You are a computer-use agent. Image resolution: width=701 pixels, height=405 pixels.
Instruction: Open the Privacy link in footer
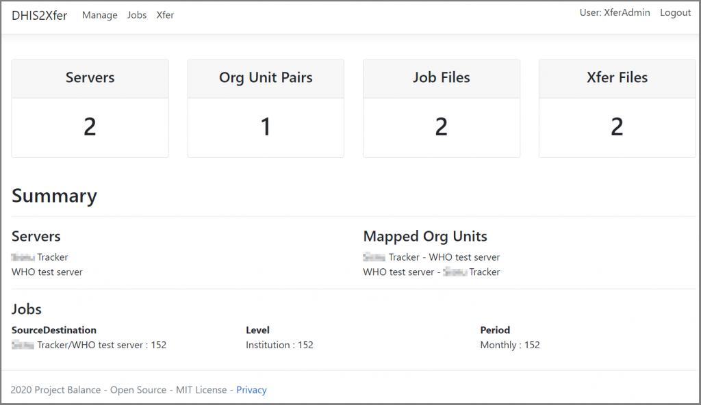pyautogui.click(x=251, y=390)
